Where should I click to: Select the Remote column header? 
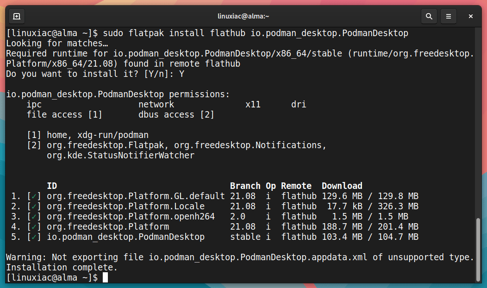(296, 186)
